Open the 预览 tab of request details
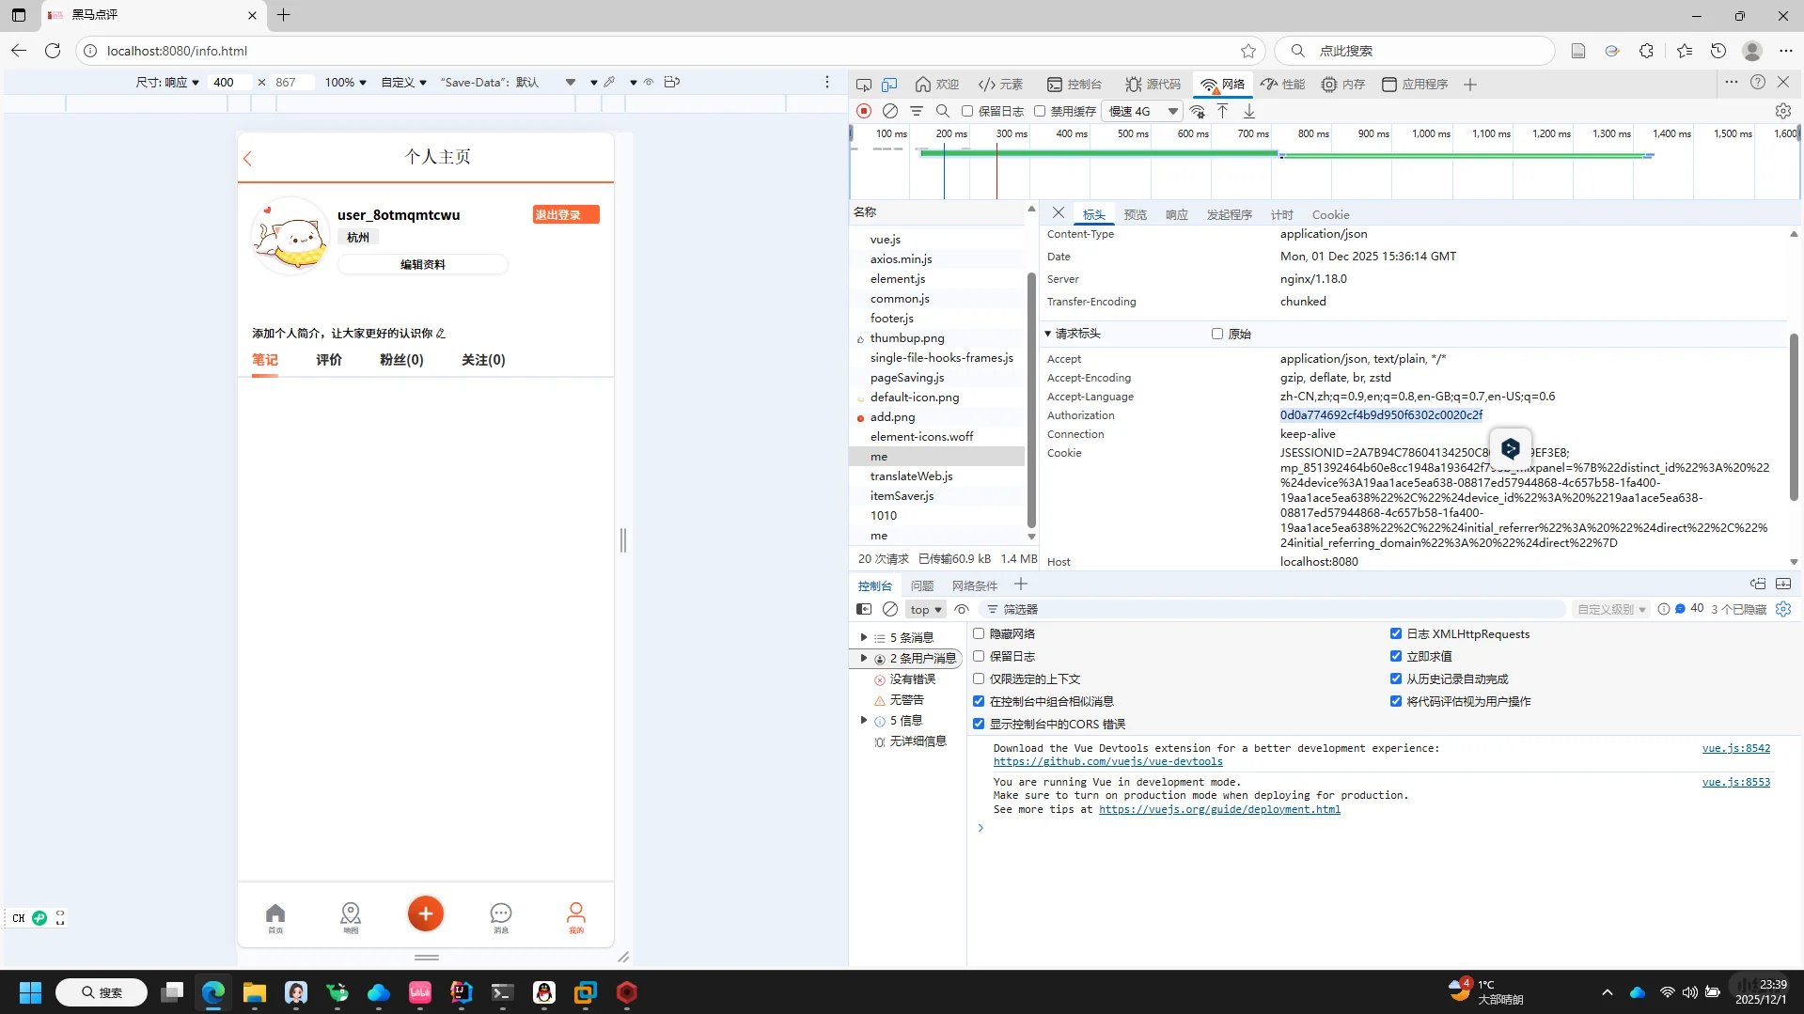 point(1135,215)
